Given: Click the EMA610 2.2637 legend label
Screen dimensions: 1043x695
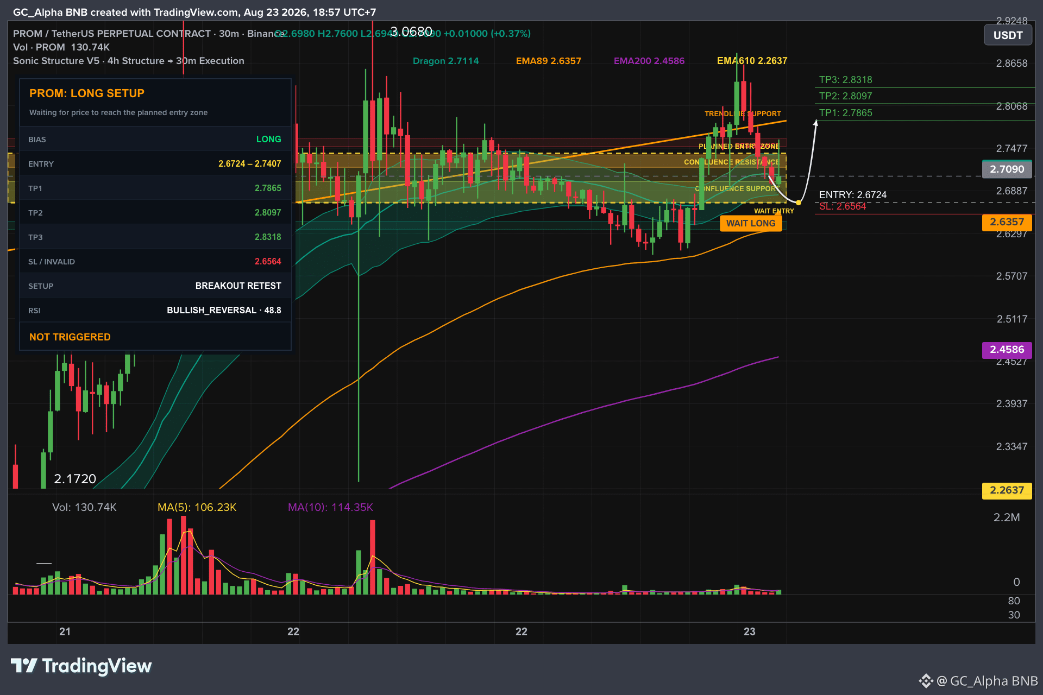Looking at the screenshot, I should point(752,61).
